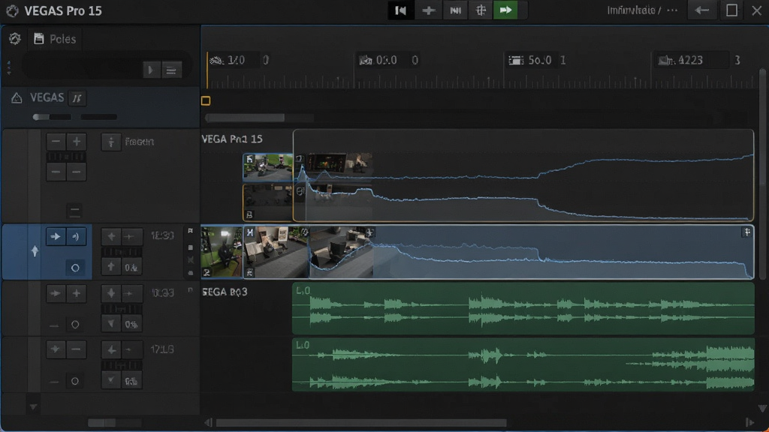The image size is (769, 432).
Task: Click the right scroll arrow of timeline scrollbar
Action: [749, 423]
